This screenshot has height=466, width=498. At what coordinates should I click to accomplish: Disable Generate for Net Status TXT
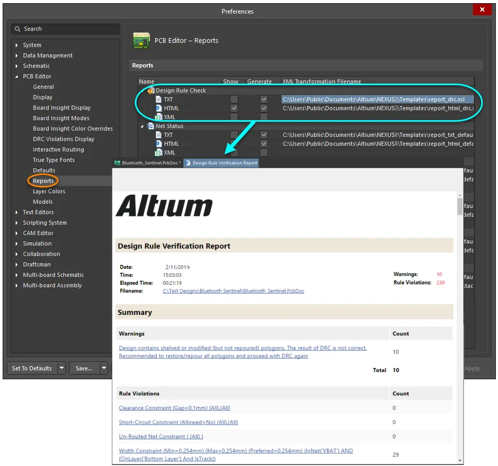pyautogui.click(x=263, y=135)
